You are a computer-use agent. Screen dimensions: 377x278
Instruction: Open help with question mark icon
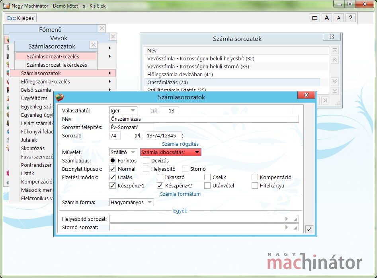click(351, 18)
